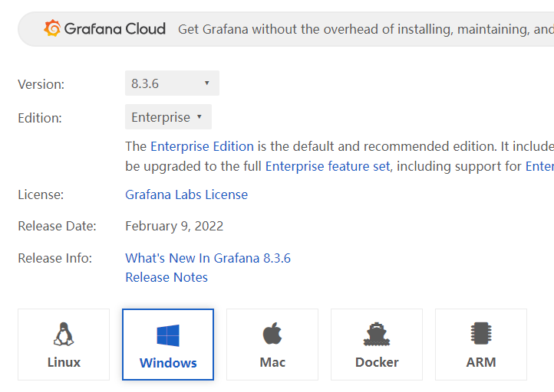This screenshot has width=554, height=392.
Task: Select the ARM tab label
Action: click(481, 362)
